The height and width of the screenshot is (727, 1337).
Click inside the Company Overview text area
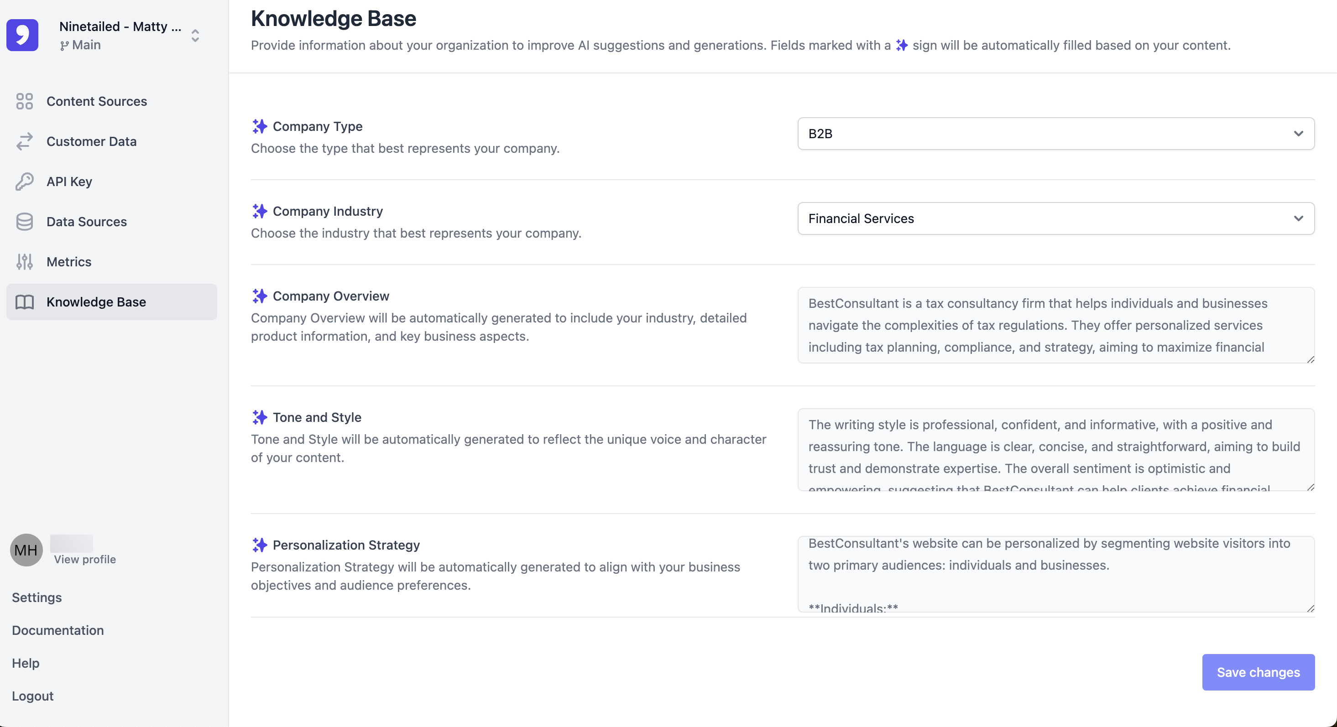pos(1055,325)
